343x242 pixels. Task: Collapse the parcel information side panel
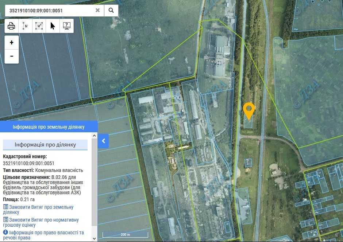[104, 141]
